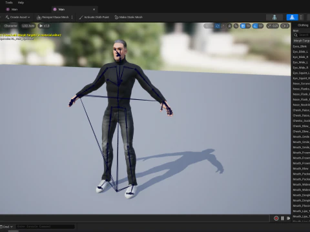This screenshot has width=310, height=232.
Task: Step forward one frame
Action: click(x=288, y=218)
